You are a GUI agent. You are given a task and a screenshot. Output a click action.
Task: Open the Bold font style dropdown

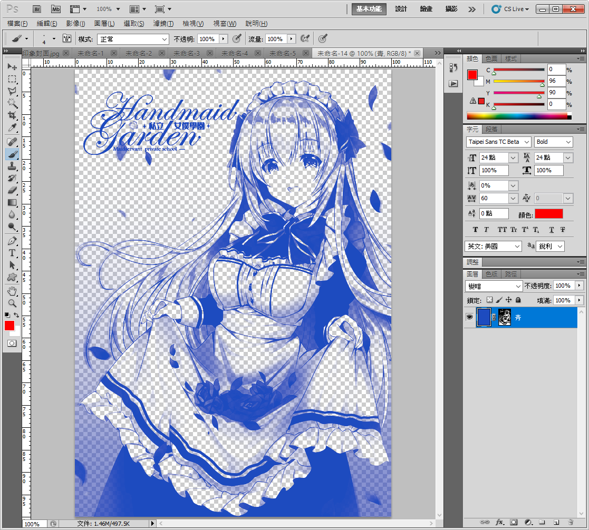[x=554, y=142]
